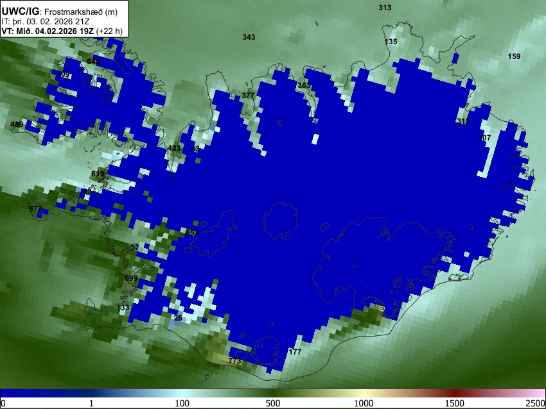546x409 pixels.
Task: Click the dark red colour scale segment above 1500
Action: coord(455,393)
